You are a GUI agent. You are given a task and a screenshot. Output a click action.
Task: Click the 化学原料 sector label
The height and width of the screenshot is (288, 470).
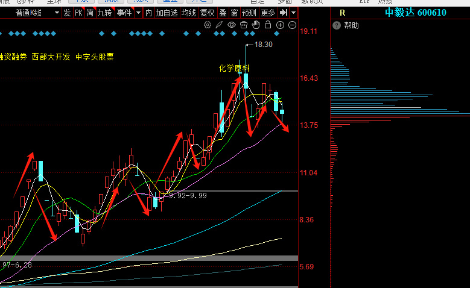[234, 68]
